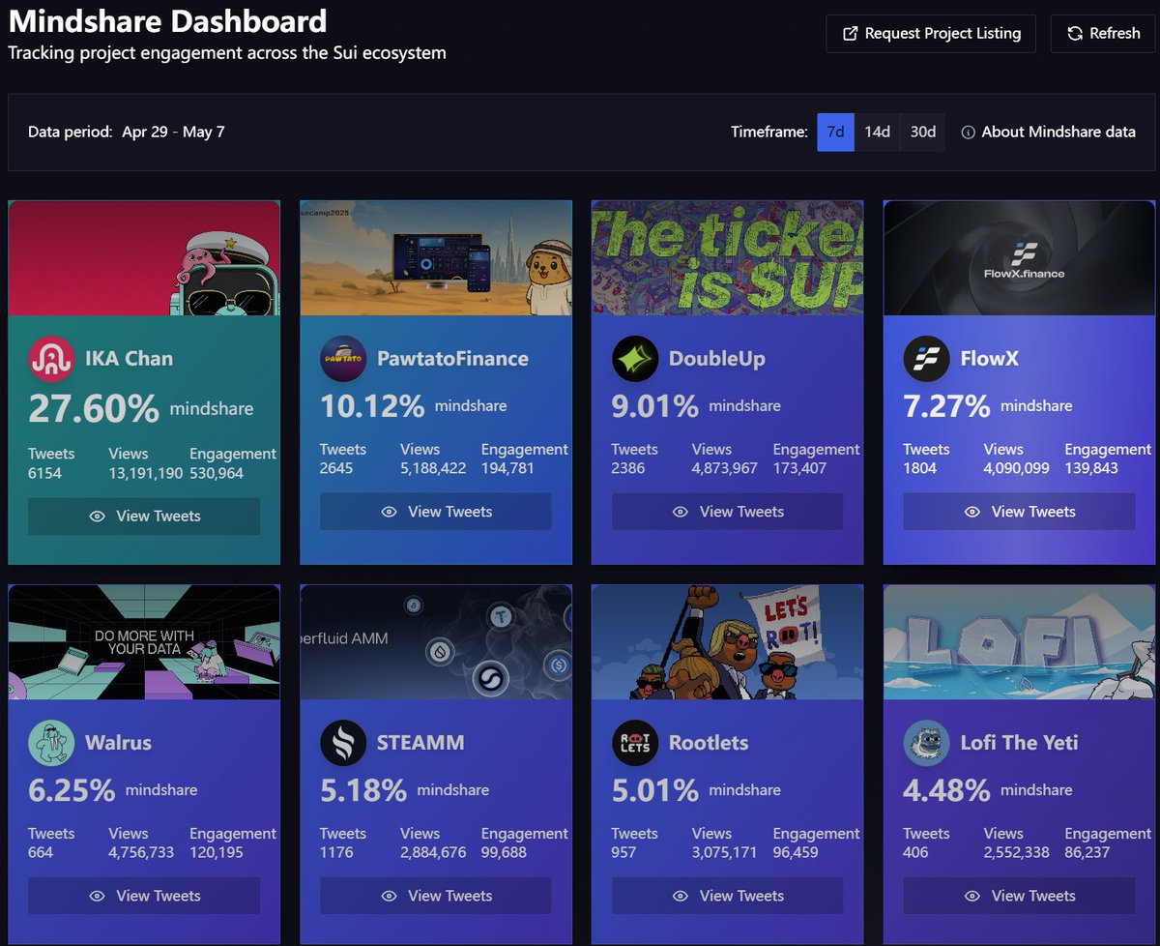
Task: View Tweets for Walrus
Action: click(x=144, y=896)
